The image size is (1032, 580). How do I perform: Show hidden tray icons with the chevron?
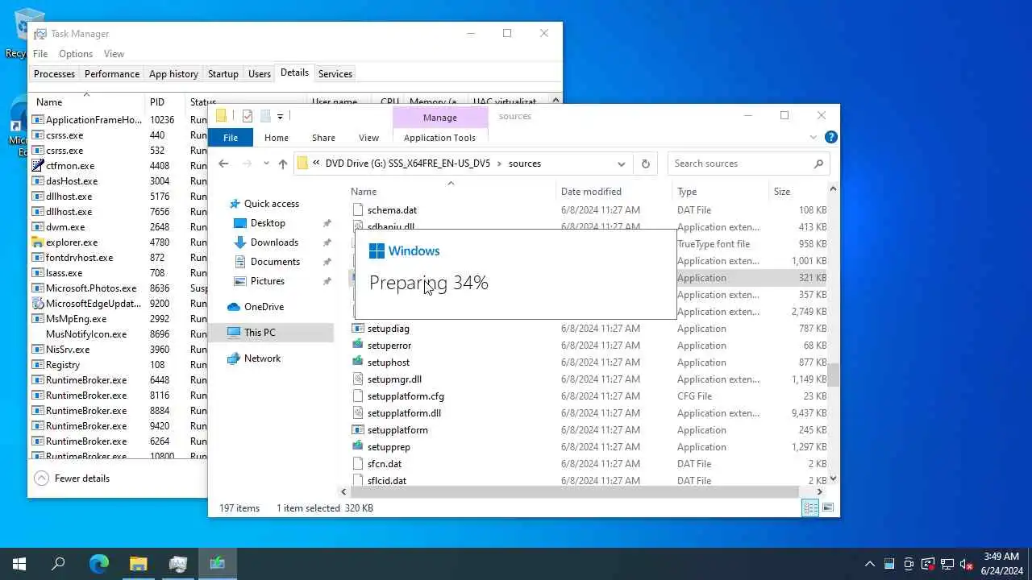tap(870, 564)
